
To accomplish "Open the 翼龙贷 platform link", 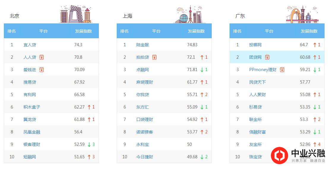I will (x=30, y=119).
